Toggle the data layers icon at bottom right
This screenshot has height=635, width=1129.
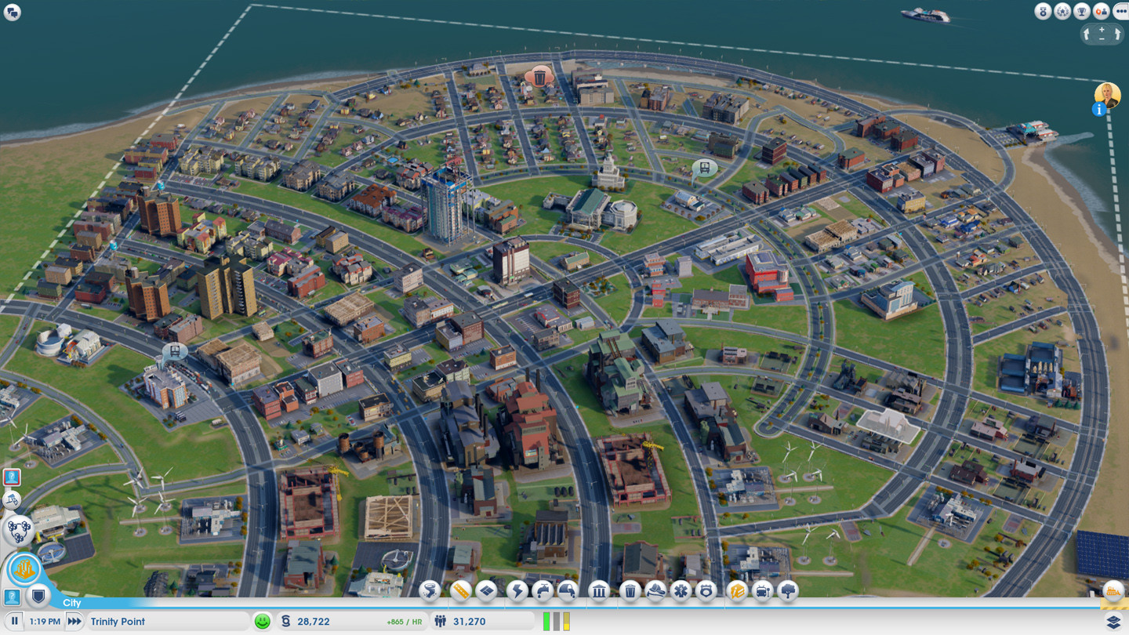point(1113,622)
